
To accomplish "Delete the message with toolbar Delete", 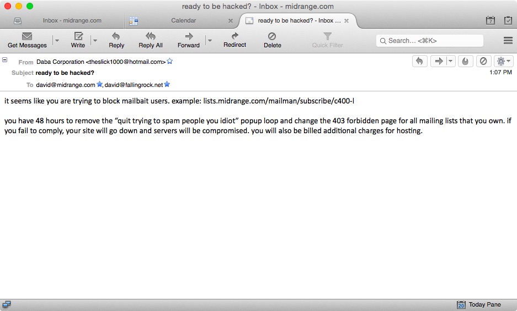I will click(272, 37).
